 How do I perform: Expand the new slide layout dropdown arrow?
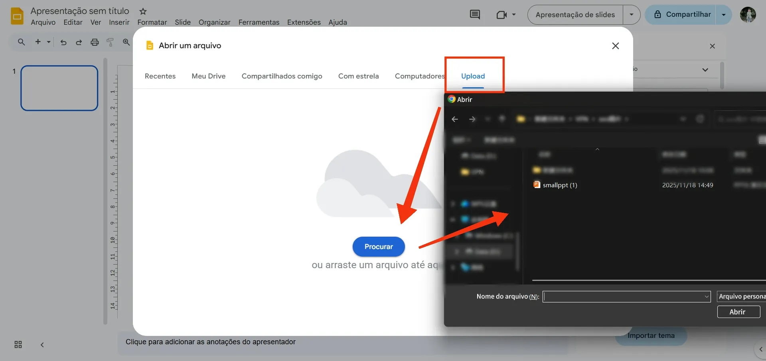click(48, 42)
